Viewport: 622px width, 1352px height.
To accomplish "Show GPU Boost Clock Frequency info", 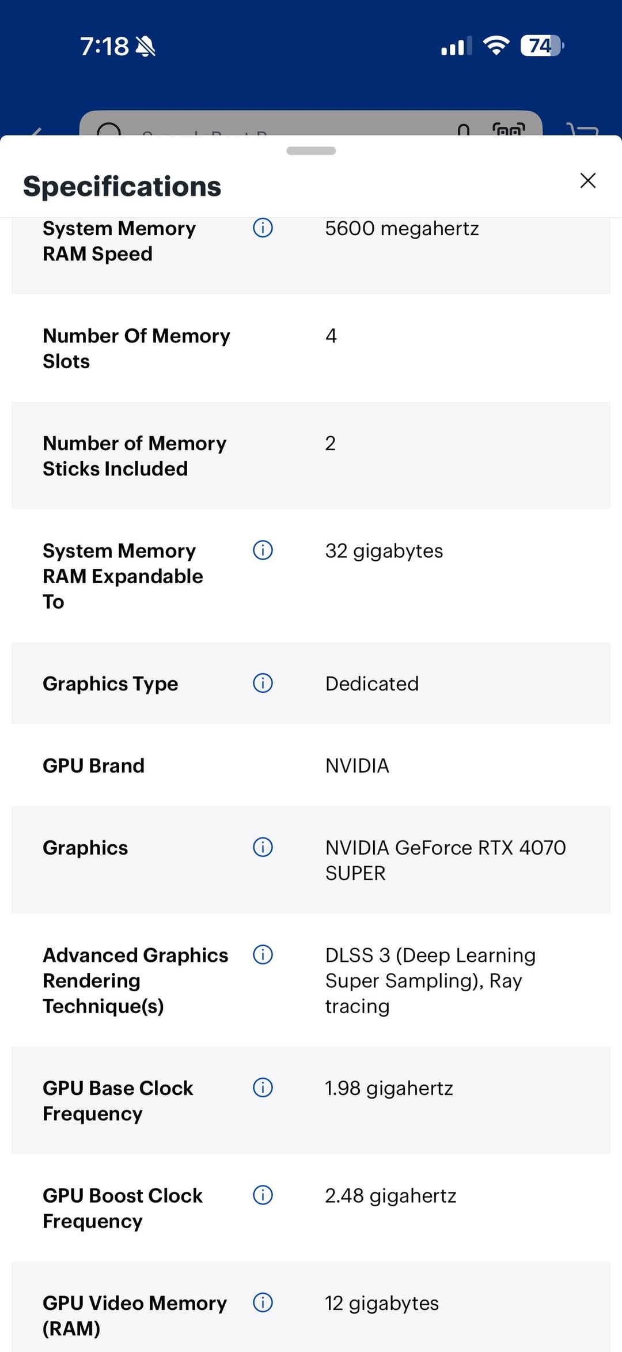I will (x=263, y=1195).
